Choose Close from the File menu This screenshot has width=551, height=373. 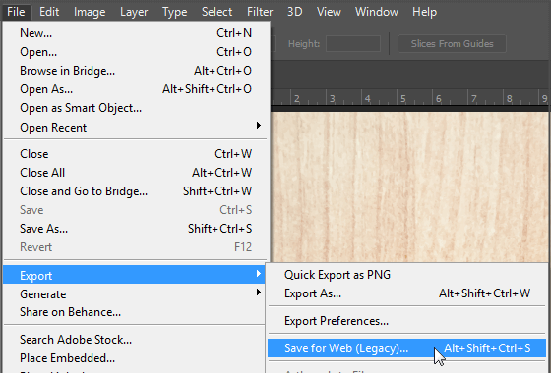137,154
